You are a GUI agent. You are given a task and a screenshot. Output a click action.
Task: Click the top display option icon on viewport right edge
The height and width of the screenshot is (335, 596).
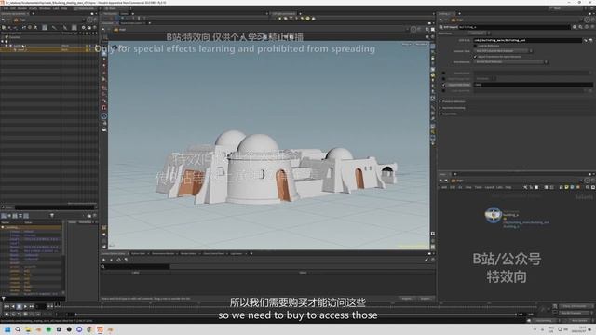(x=432, y=46)
